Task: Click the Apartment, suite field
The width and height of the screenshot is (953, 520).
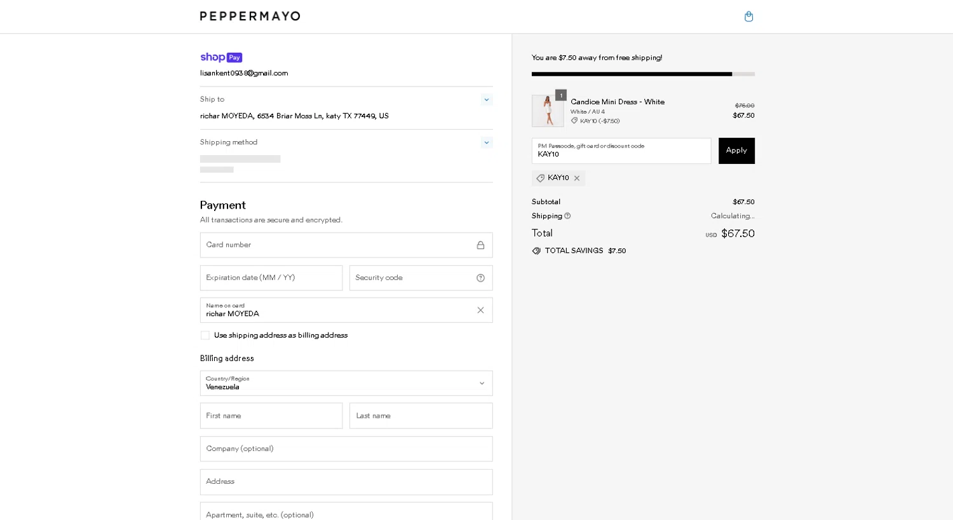Action: coord(346,512)
